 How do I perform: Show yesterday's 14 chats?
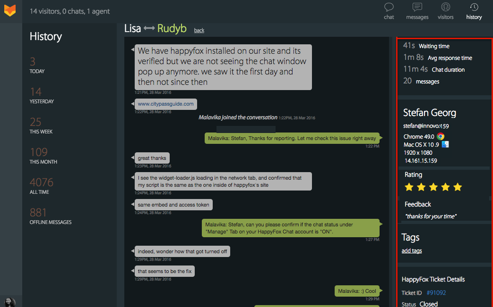pos(42,95)
